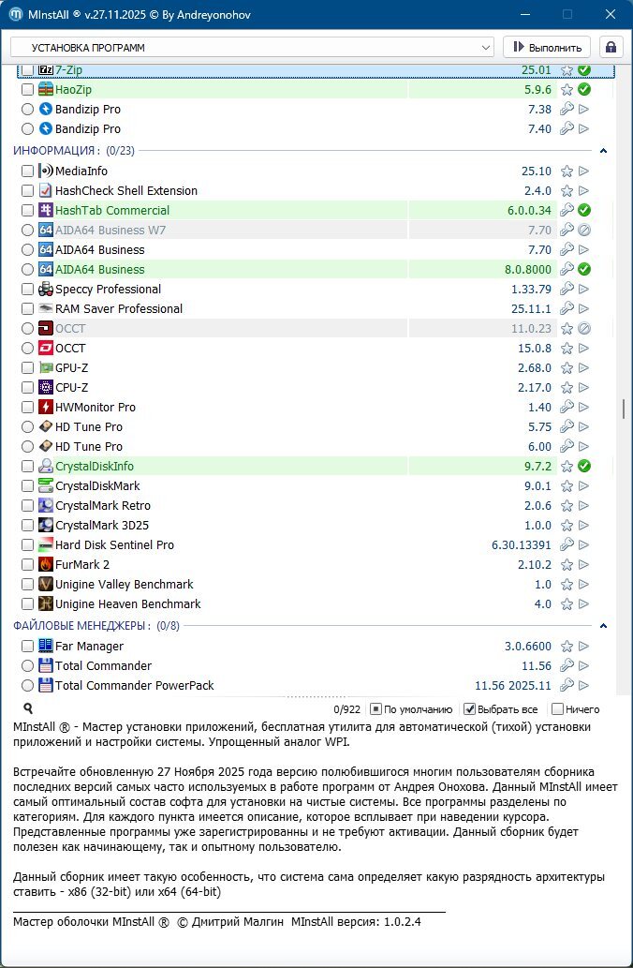Check the CPU-Z checkbox

27,388
